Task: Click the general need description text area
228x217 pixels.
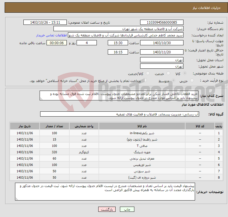Action: pos(119,96)
